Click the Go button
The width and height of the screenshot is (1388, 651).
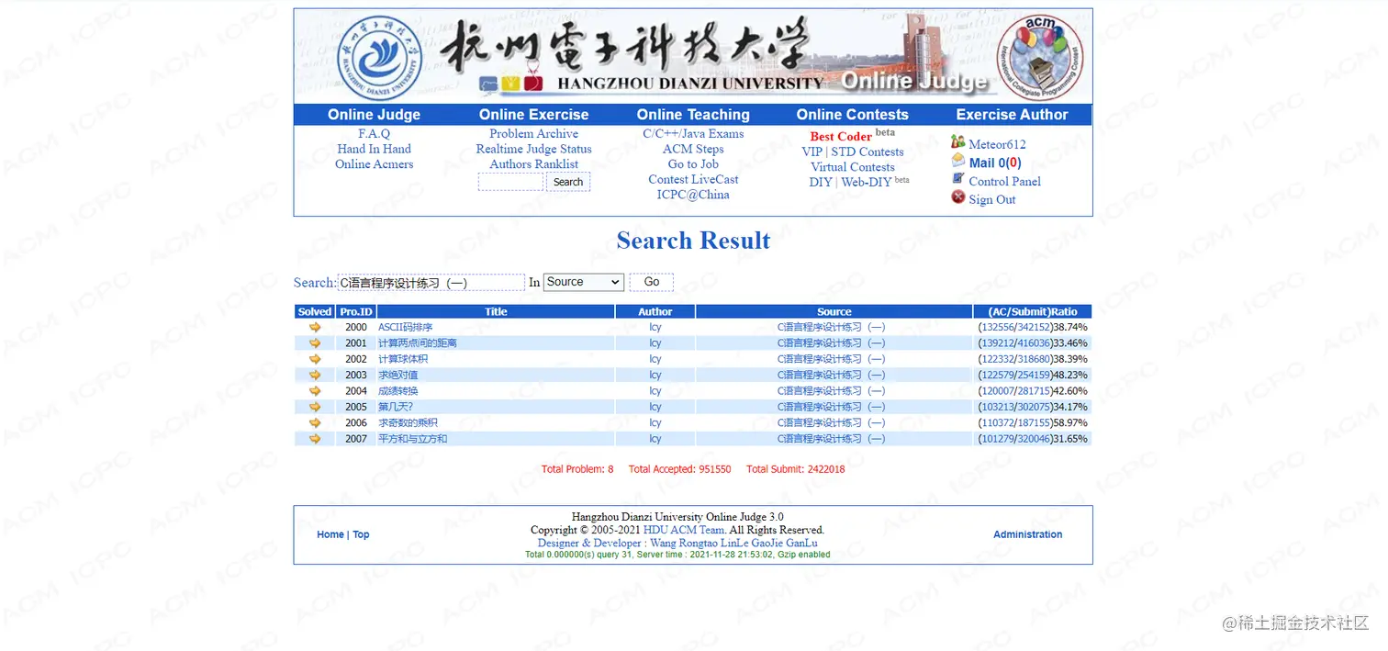click(652, 282)
